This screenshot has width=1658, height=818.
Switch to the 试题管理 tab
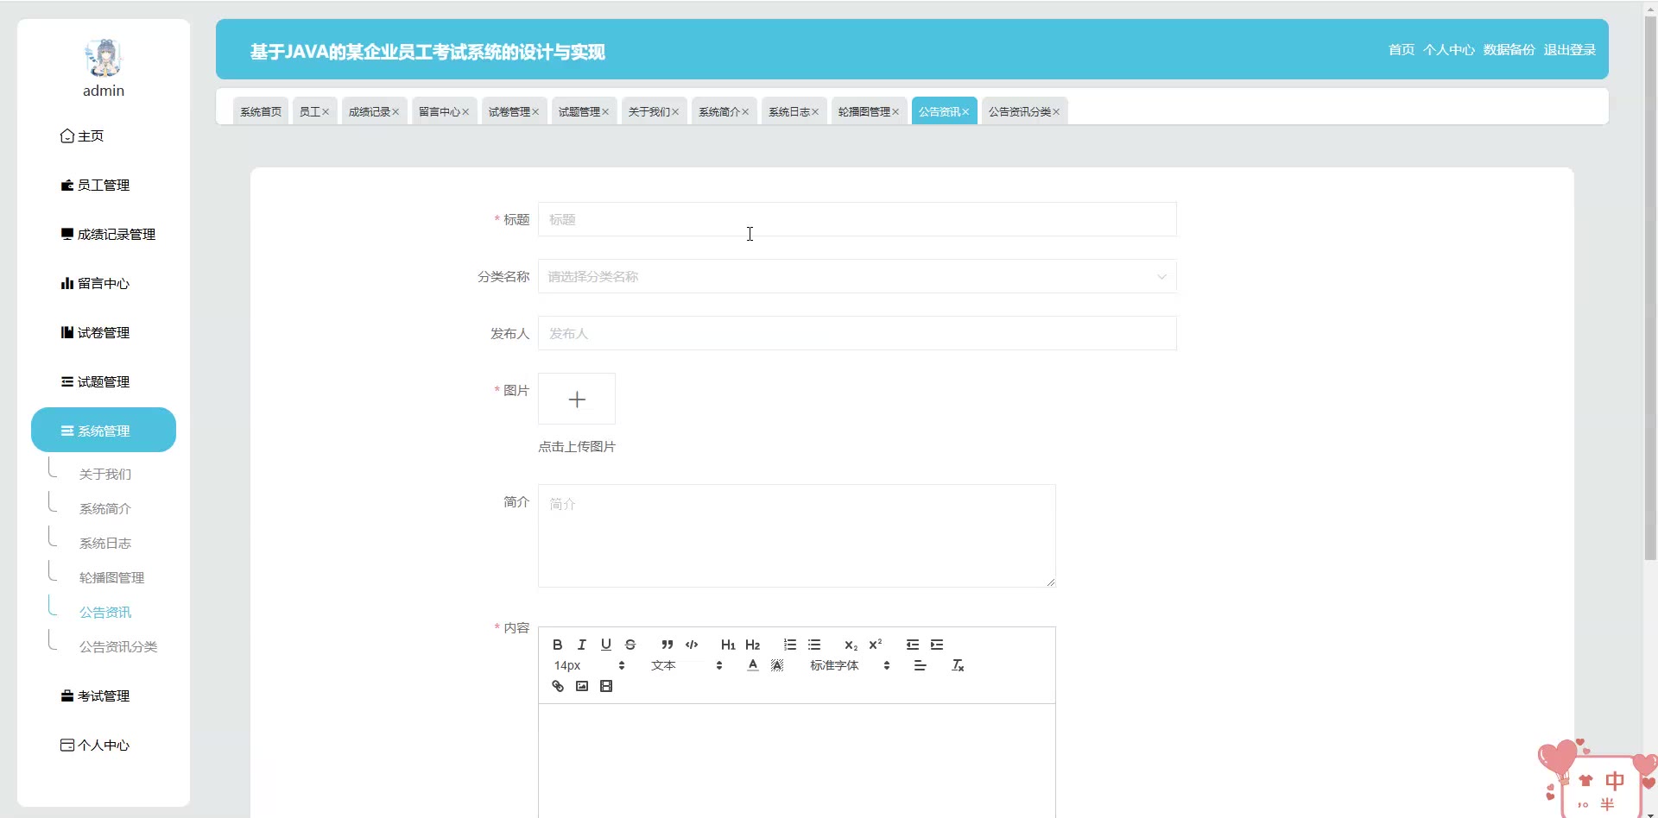(579, 111)
